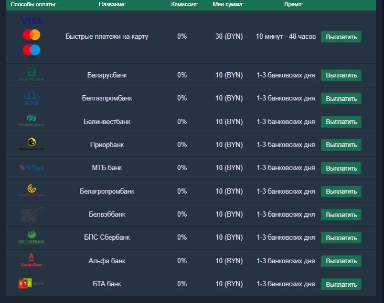Click the Альфа Банк logo
This screenshot has height=303, width=384.
pos(31,260)
